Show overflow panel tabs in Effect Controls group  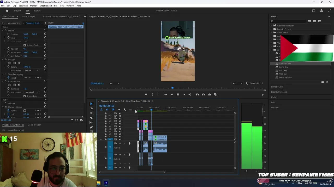point(85,16)
